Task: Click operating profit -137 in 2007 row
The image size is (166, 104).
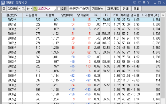Action: [72, 90]
